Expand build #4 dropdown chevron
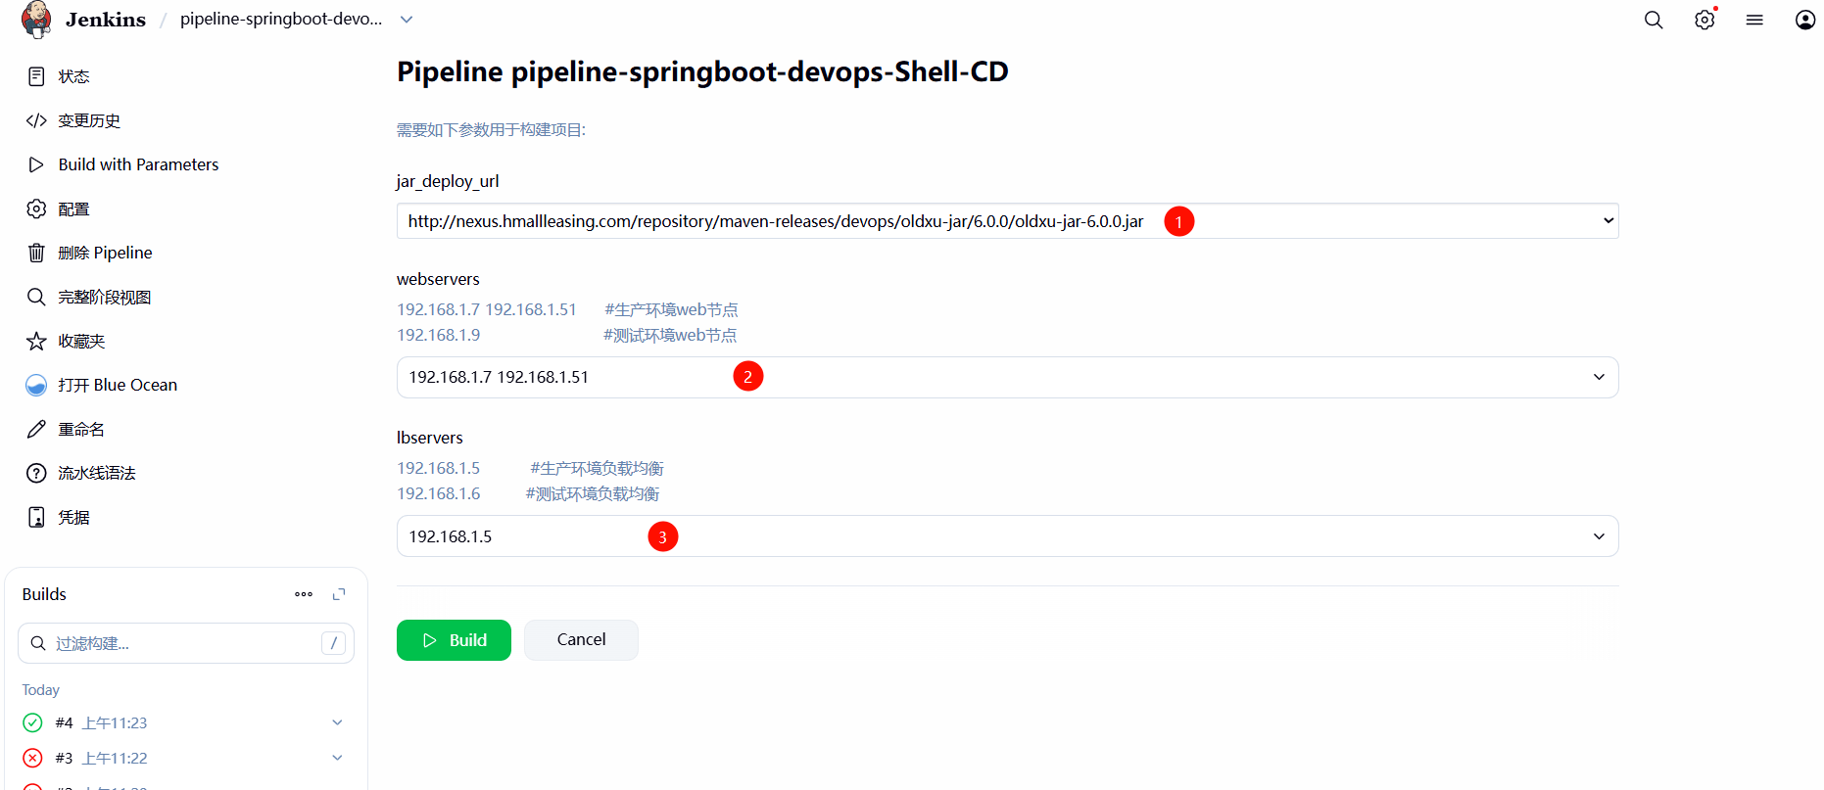The height and width of the screenshot is (790, 1824). tap(337, 722)
